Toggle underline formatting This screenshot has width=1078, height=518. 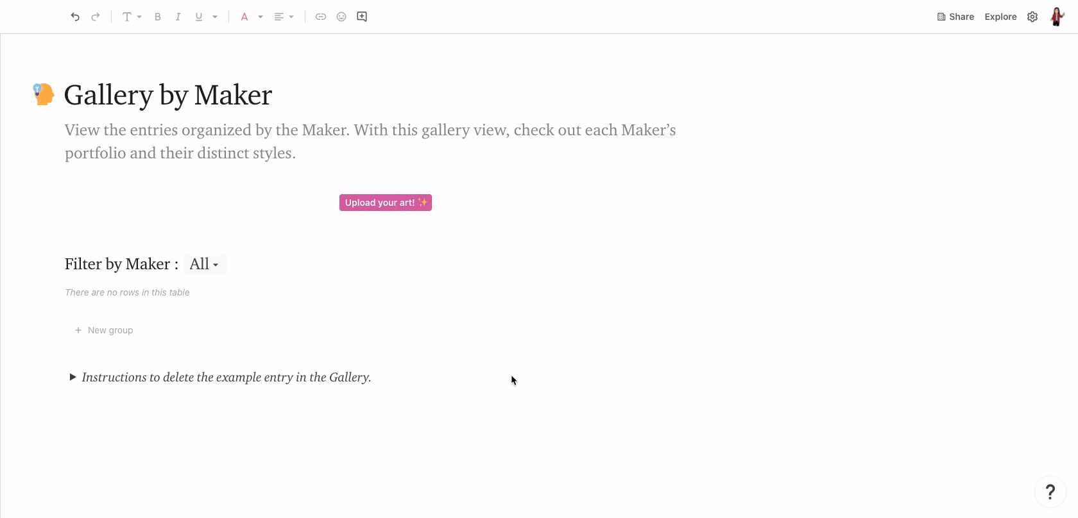pyautogui.click(x=199, y=17)
